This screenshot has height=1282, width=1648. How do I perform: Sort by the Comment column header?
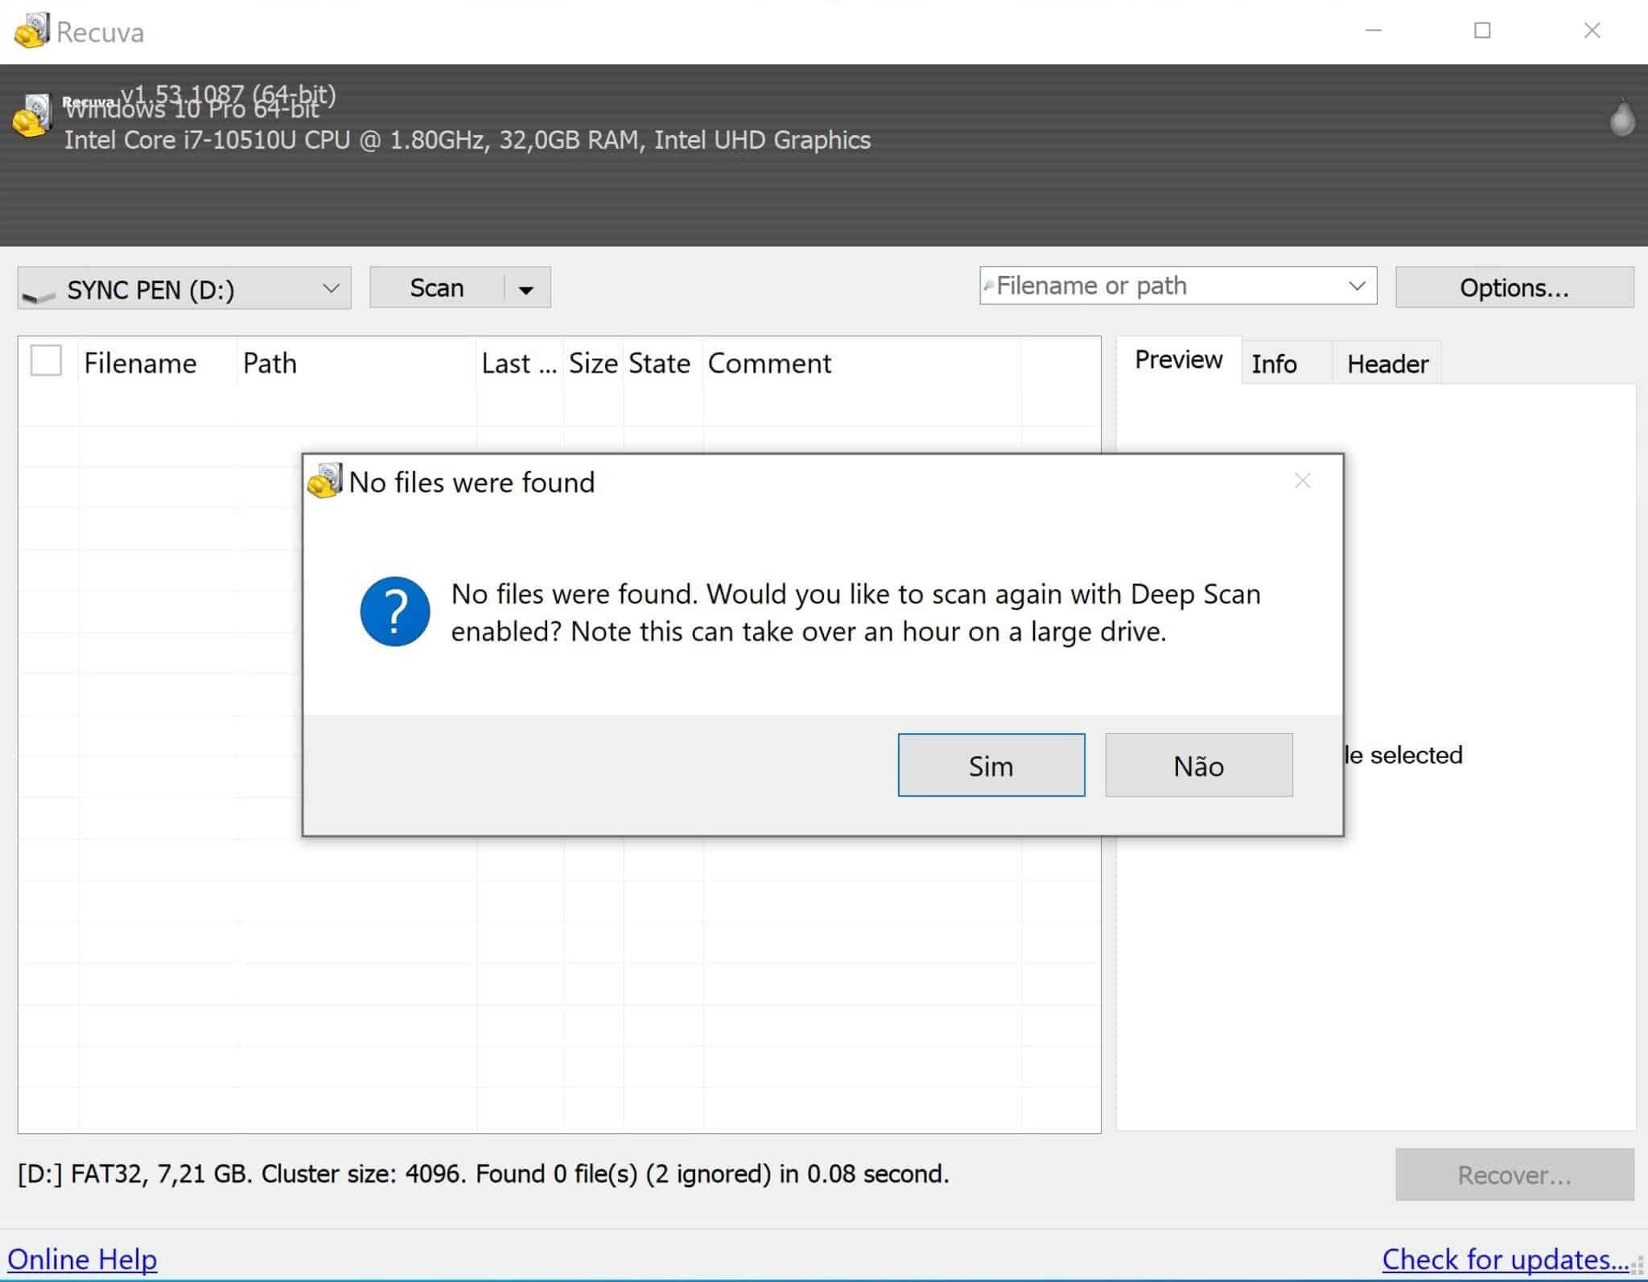click(x=862, y=363)
